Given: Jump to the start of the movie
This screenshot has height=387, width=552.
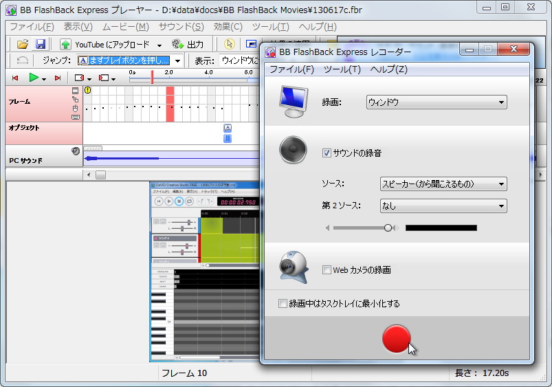Looking at the screenshot, I should 15,78.
